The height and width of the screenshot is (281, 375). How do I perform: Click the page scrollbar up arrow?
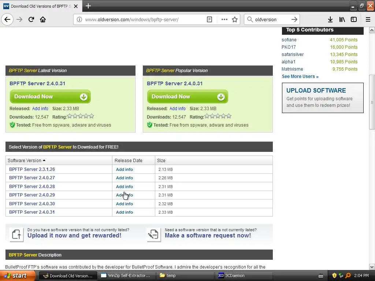click(x=372, y=30)
